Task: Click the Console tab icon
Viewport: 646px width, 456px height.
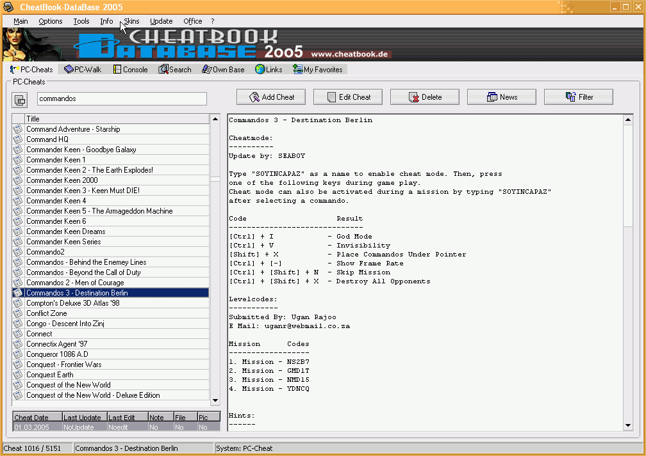Action: [x=117, y=69]
